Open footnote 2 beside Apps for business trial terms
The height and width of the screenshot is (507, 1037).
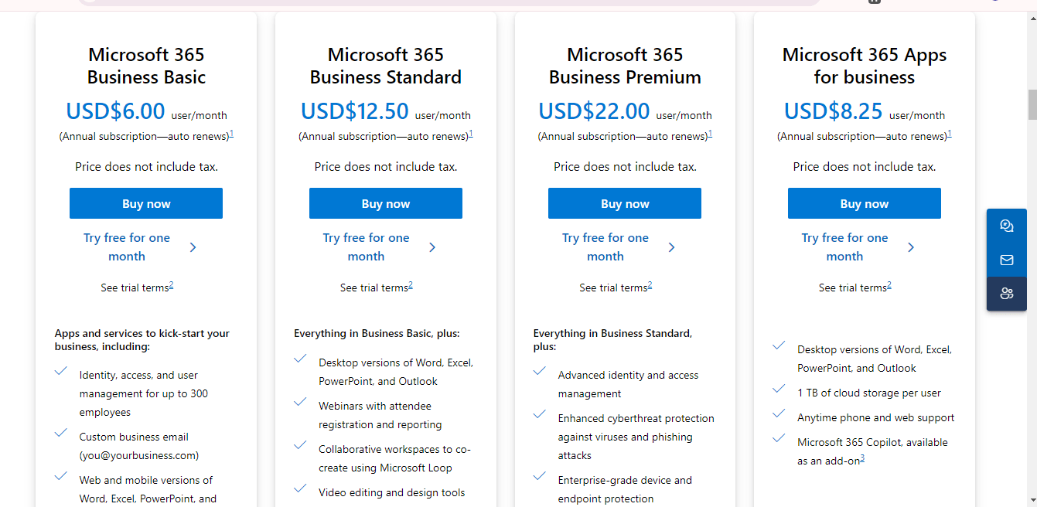click(x=889, y=284)
